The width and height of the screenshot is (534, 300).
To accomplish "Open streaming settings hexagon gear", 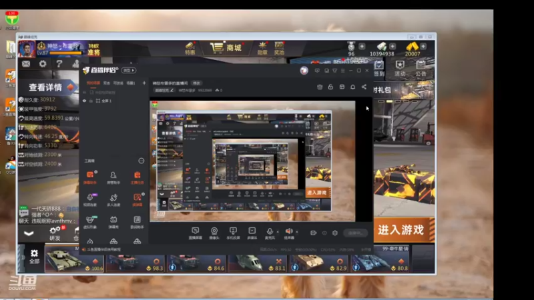I will (x=335, y=233).
